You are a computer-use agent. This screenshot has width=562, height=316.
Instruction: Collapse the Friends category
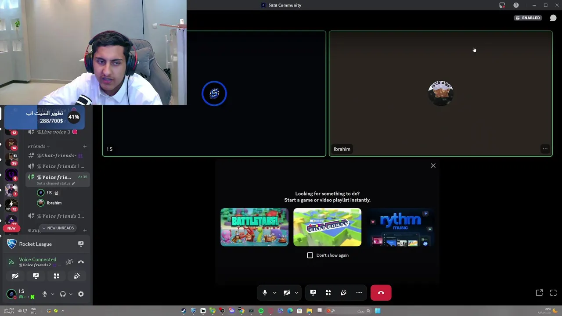click(39, 146)
